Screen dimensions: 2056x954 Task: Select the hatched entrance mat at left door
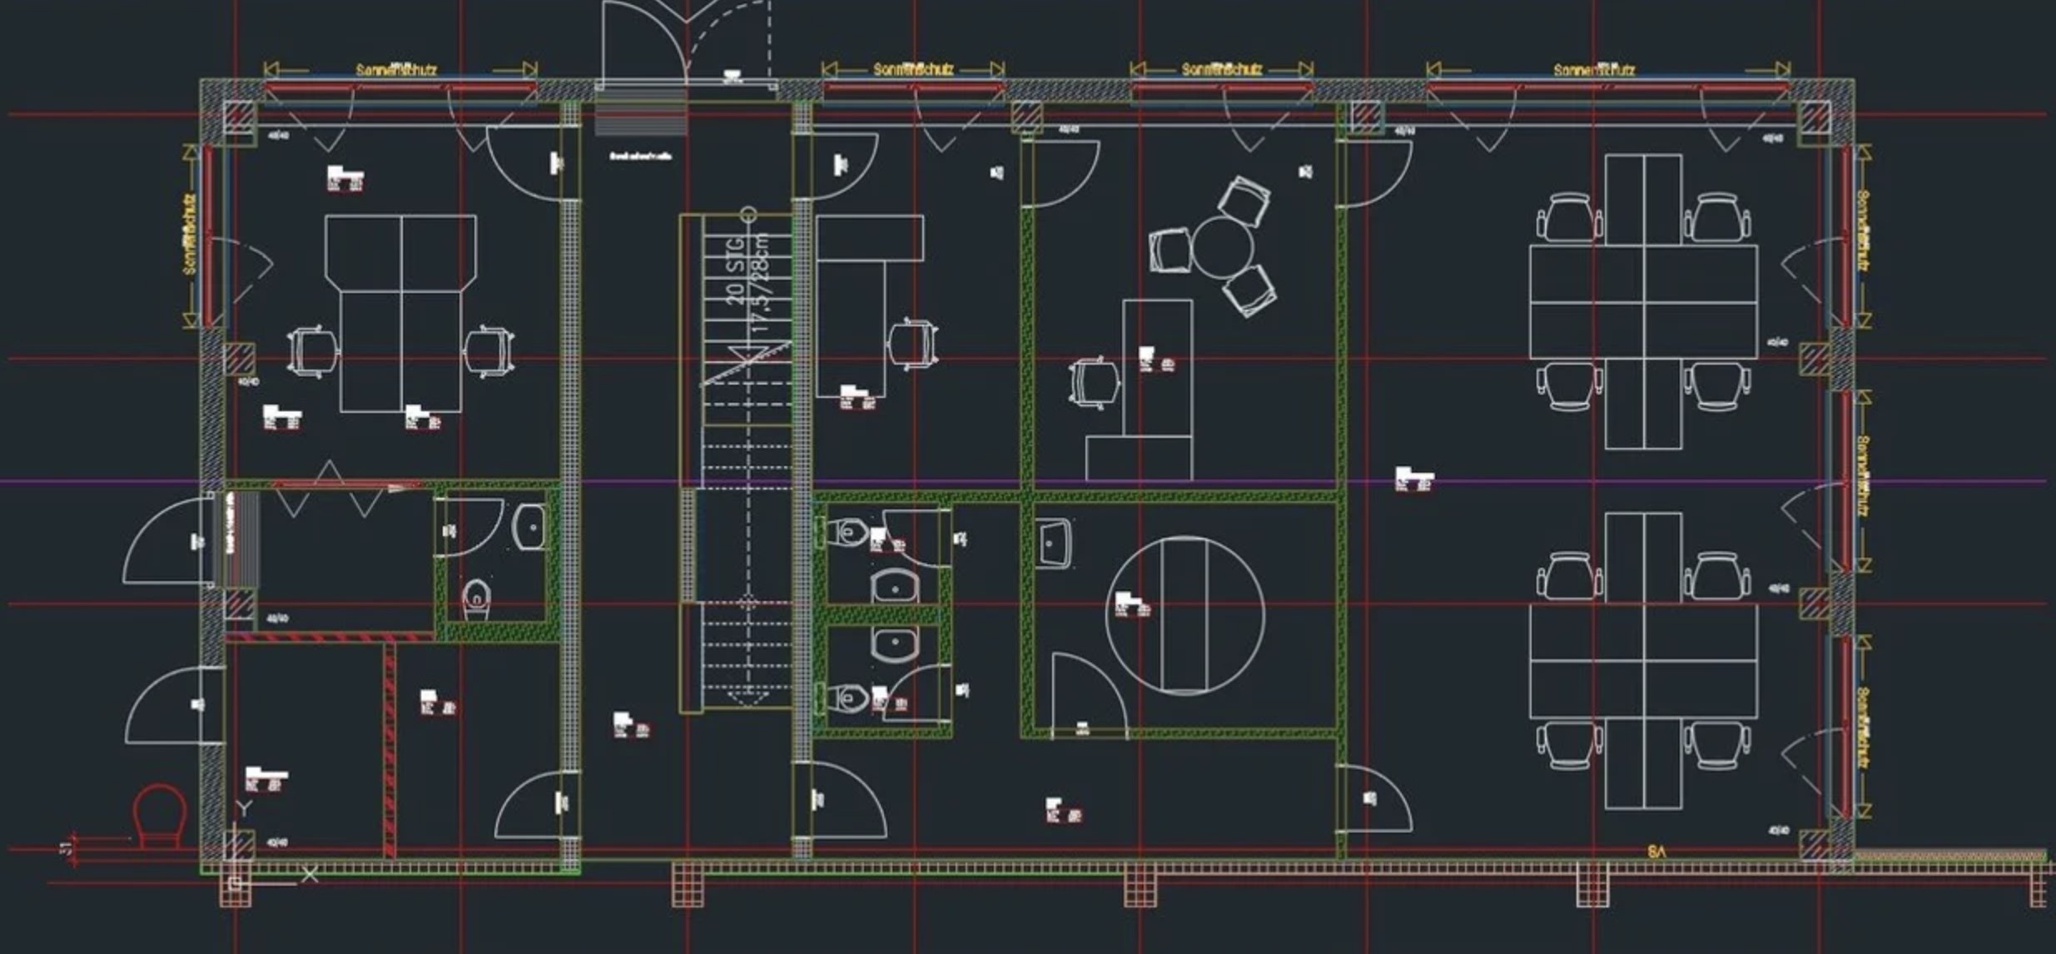click(242, 539)
